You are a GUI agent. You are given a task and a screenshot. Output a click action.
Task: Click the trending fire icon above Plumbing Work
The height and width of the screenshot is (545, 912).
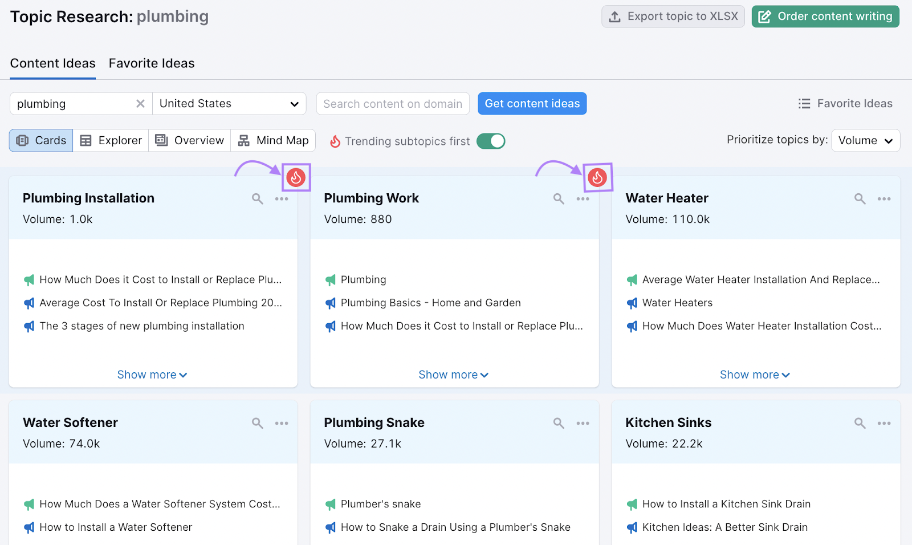(597, 177)
